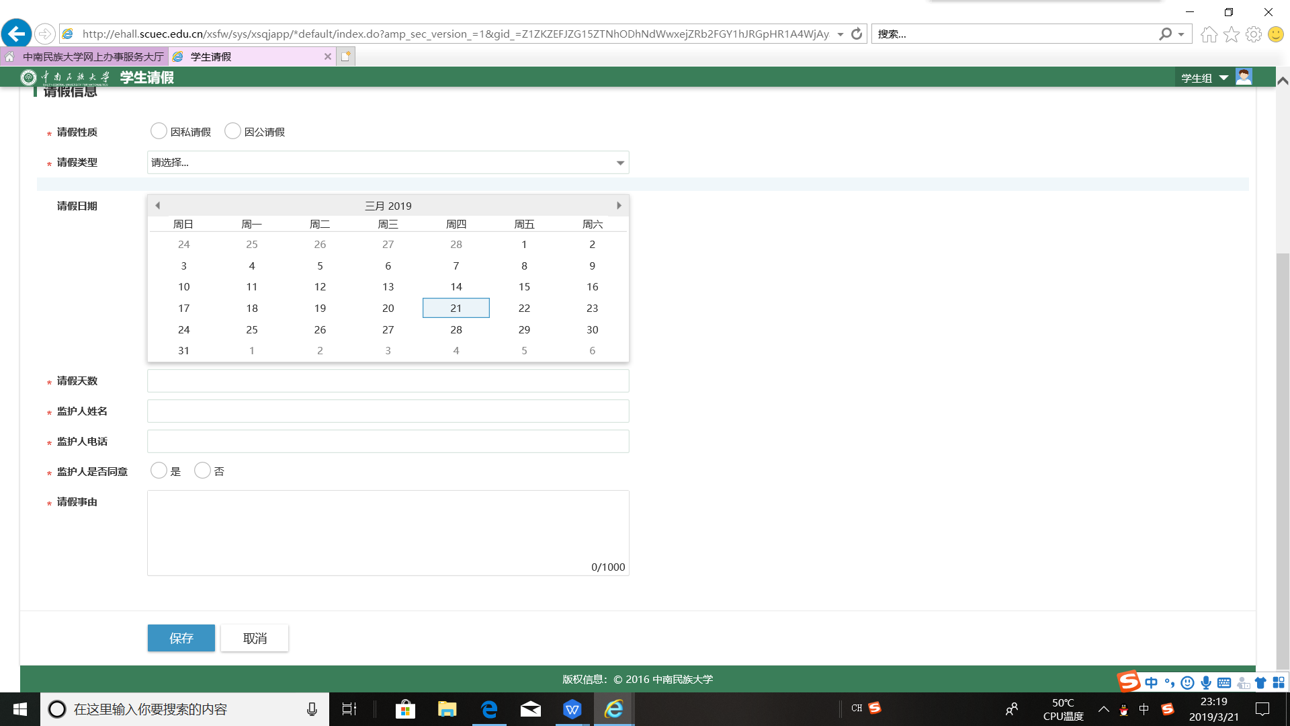Click the search magnifier icon
The image size is (1290, 726).
(x=1165, y=34)
